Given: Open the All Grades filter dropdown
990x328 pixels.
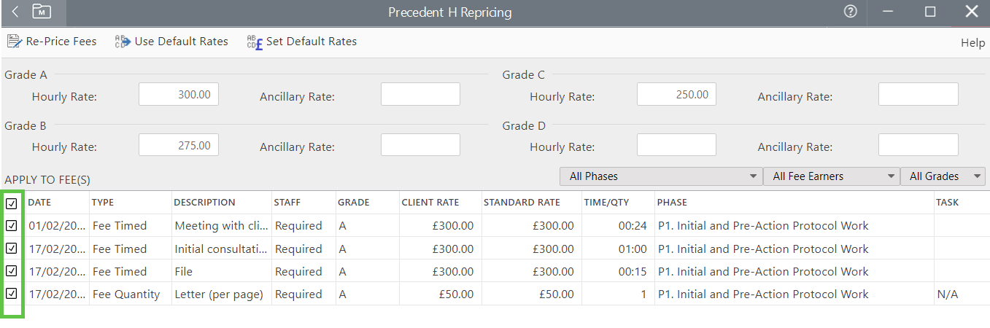Looking at the screenshot, I should (943, 176).
